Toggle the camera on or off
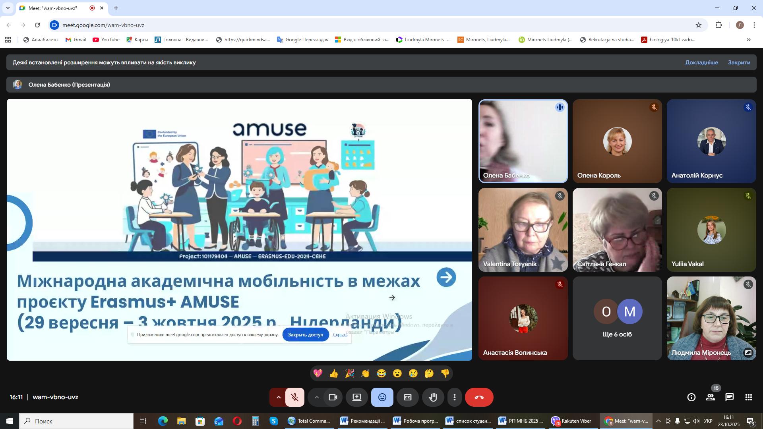Screen dimensions: 763x429 point(333,397)
